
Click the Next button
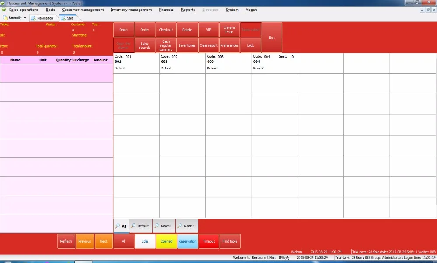pos(104,241)
